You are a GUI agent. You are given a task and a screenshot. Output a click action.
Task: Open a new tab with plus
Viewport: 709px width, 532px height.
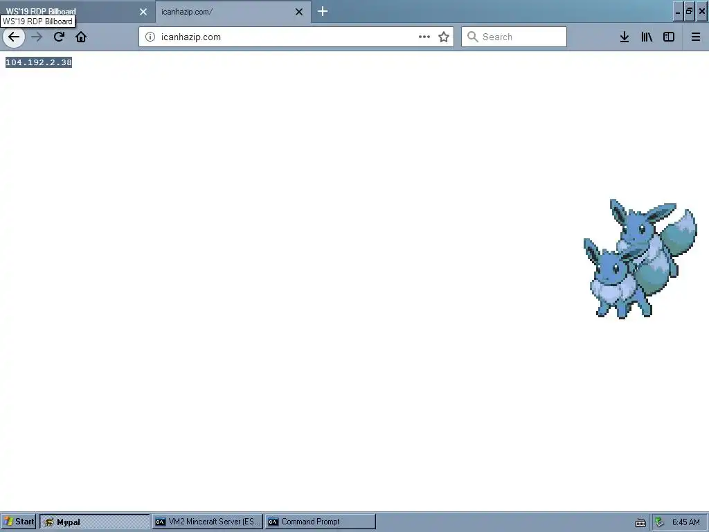point(323,11)
